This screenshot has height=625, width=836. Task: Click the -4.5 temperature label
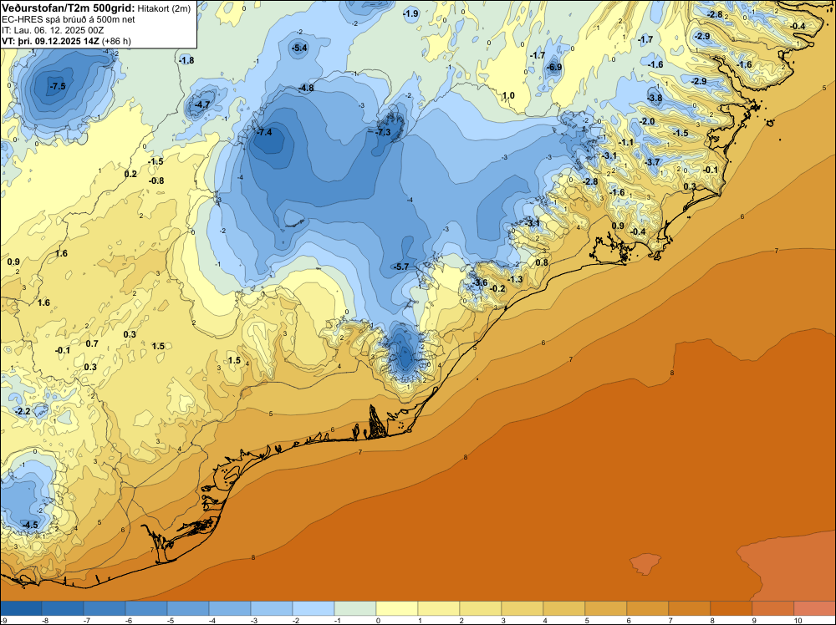point(30,525)
